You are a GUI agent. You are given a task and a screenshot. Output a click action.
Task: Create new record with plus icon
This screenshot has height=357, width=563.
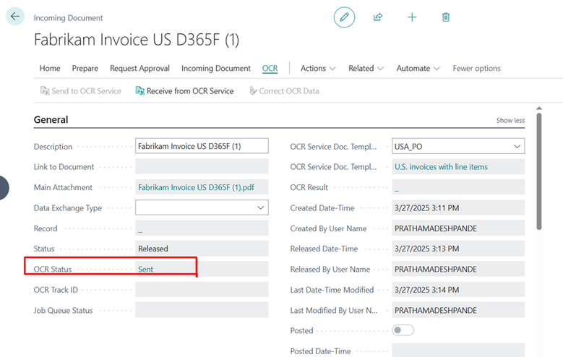[412, 17]
